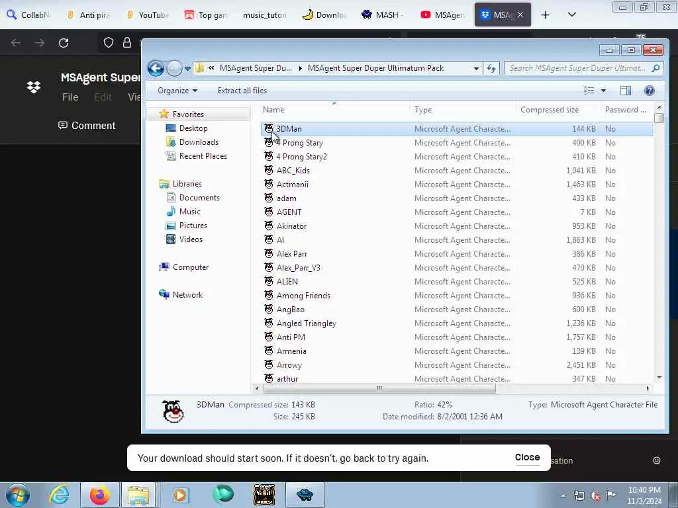Select the Angled Triangley file name

pos(306,323)
